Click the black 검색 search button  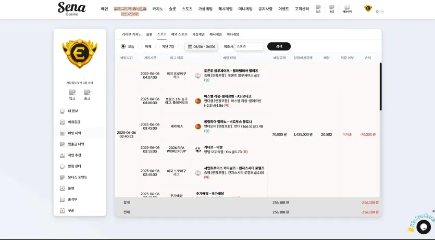point(279,46)
